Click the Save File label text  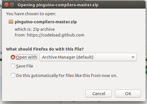pos(25,66)
